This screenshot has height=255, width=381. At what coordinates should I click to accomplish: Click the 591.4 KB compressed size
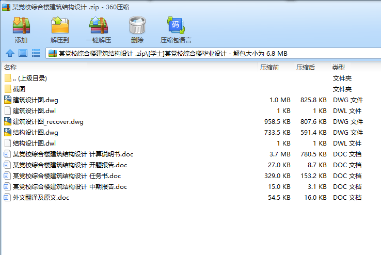point(313,132)
